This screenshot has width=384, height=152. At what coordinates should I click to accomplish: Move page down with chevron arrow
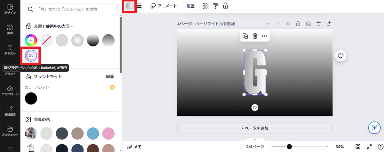(x=278, y=24)
